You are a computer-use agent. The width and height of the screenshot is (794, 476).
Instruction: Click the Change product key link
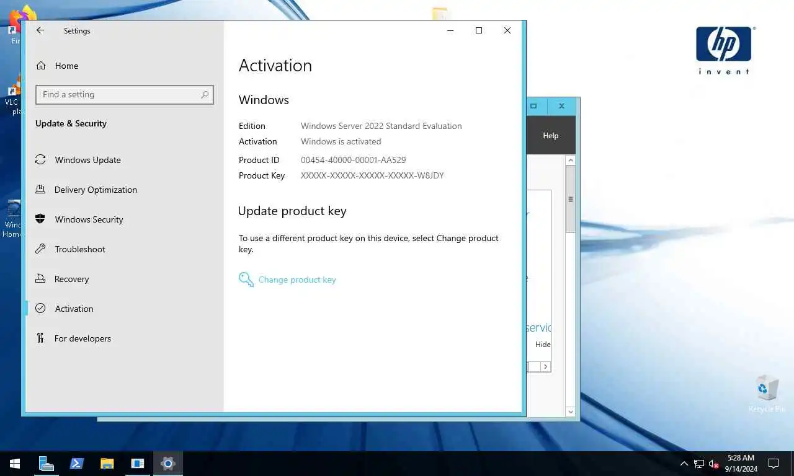point(297,280)
